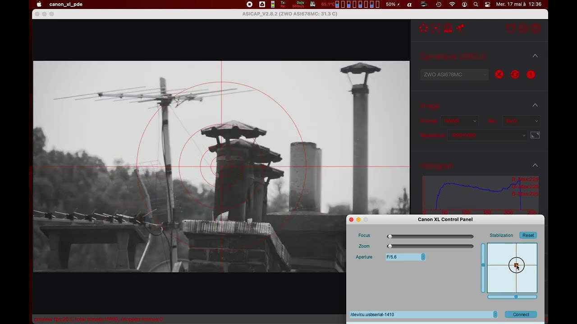The width and height of the screenshot is (577, 324).
Task: Open Wi-Fi menu bar icon
Action: pos(452,4)
